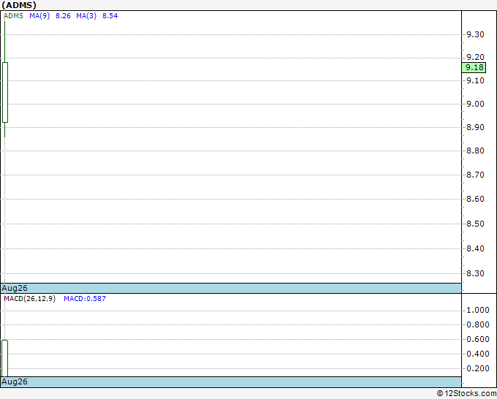This screenshot has width=497, height=399.
Task: Click the 8.60 price axis label
Action: tap(475, 199)
